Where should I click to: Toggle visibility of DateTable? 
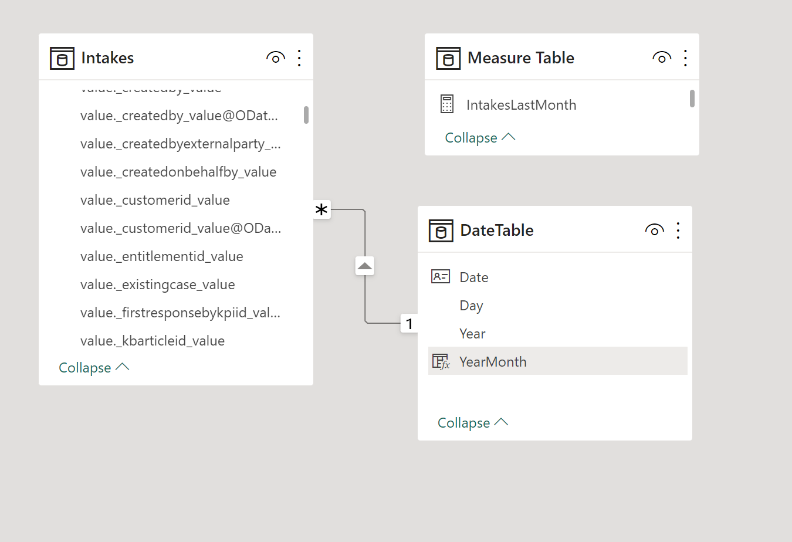pos(655,230)
